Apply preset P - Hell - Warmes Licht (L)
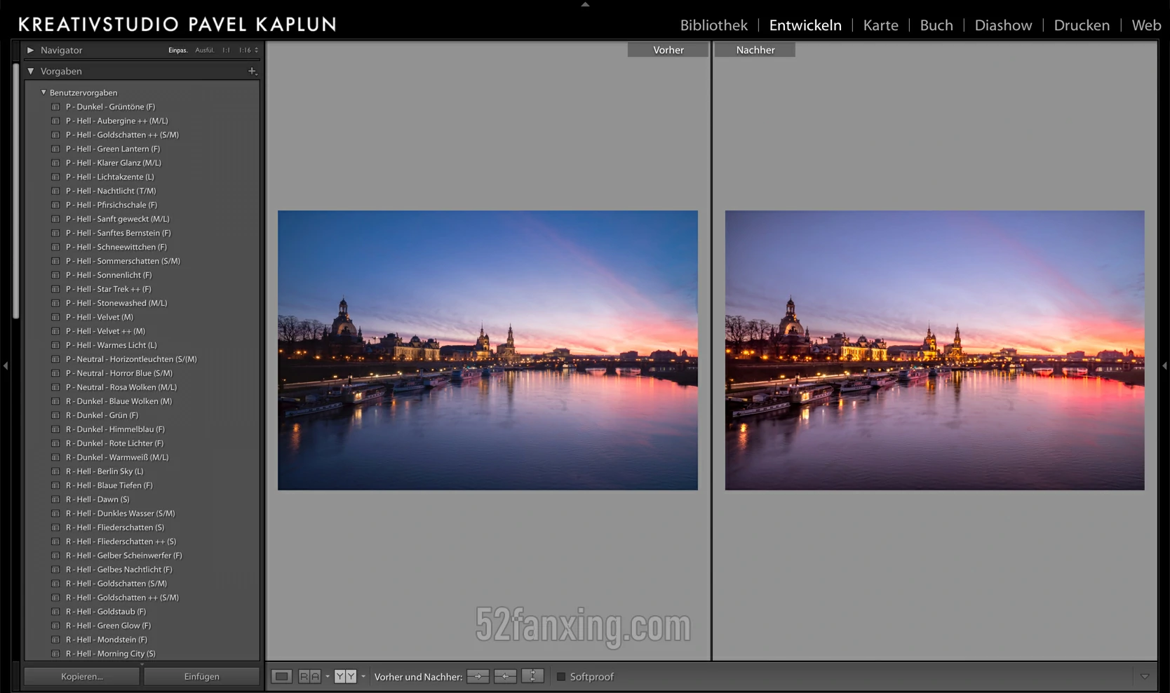 (112, 345)
